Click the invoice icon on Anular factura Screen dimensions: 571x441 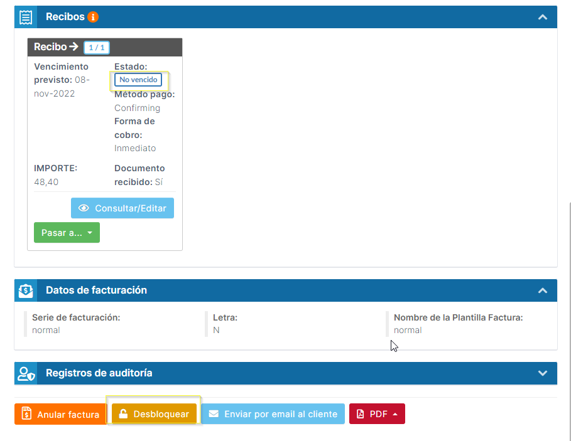click(26, 414)
